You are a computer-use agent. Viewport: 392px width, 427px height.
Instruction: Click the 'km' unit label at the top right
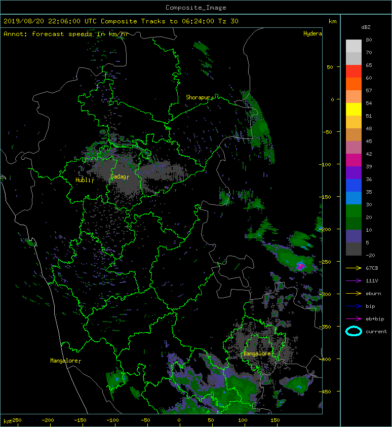[x=333, y=21]
